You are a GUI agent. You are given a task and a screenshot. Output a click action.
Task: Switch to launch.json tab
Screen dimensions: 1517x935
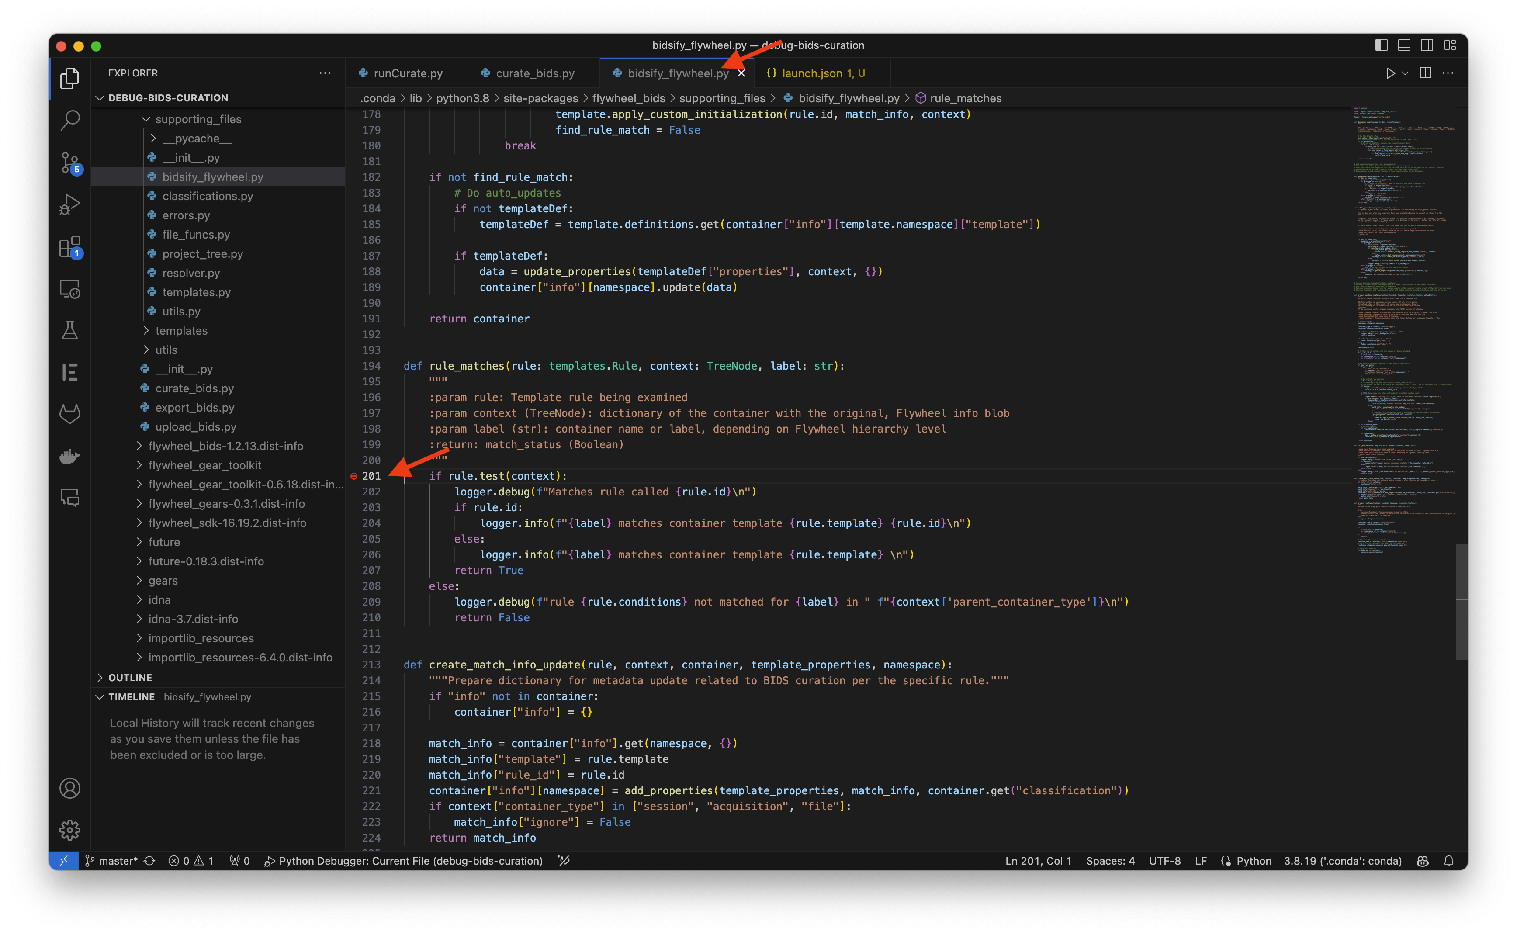[822, 73]
